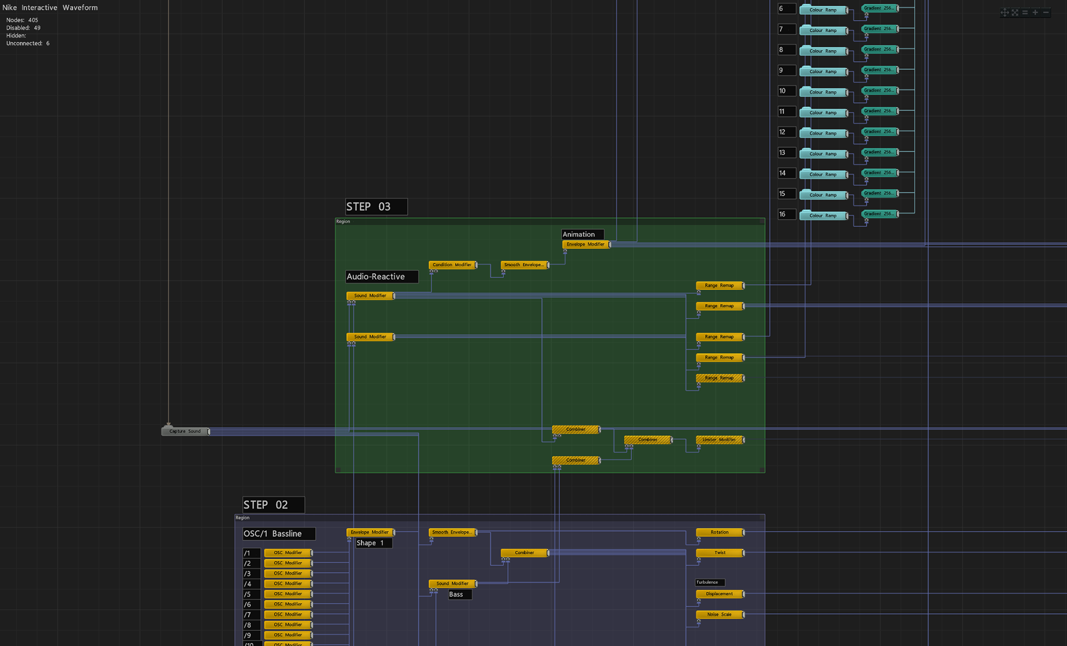Click the reset zoom equals icon

point(1025,12)
